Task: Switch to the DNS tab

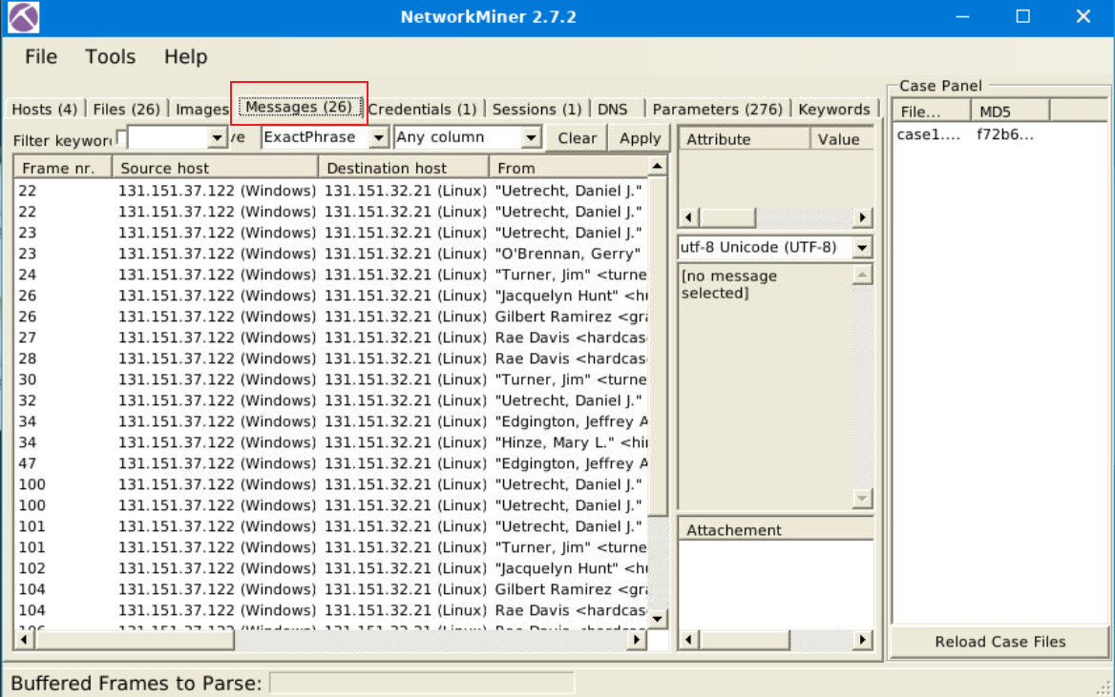Action: [612, 110]
